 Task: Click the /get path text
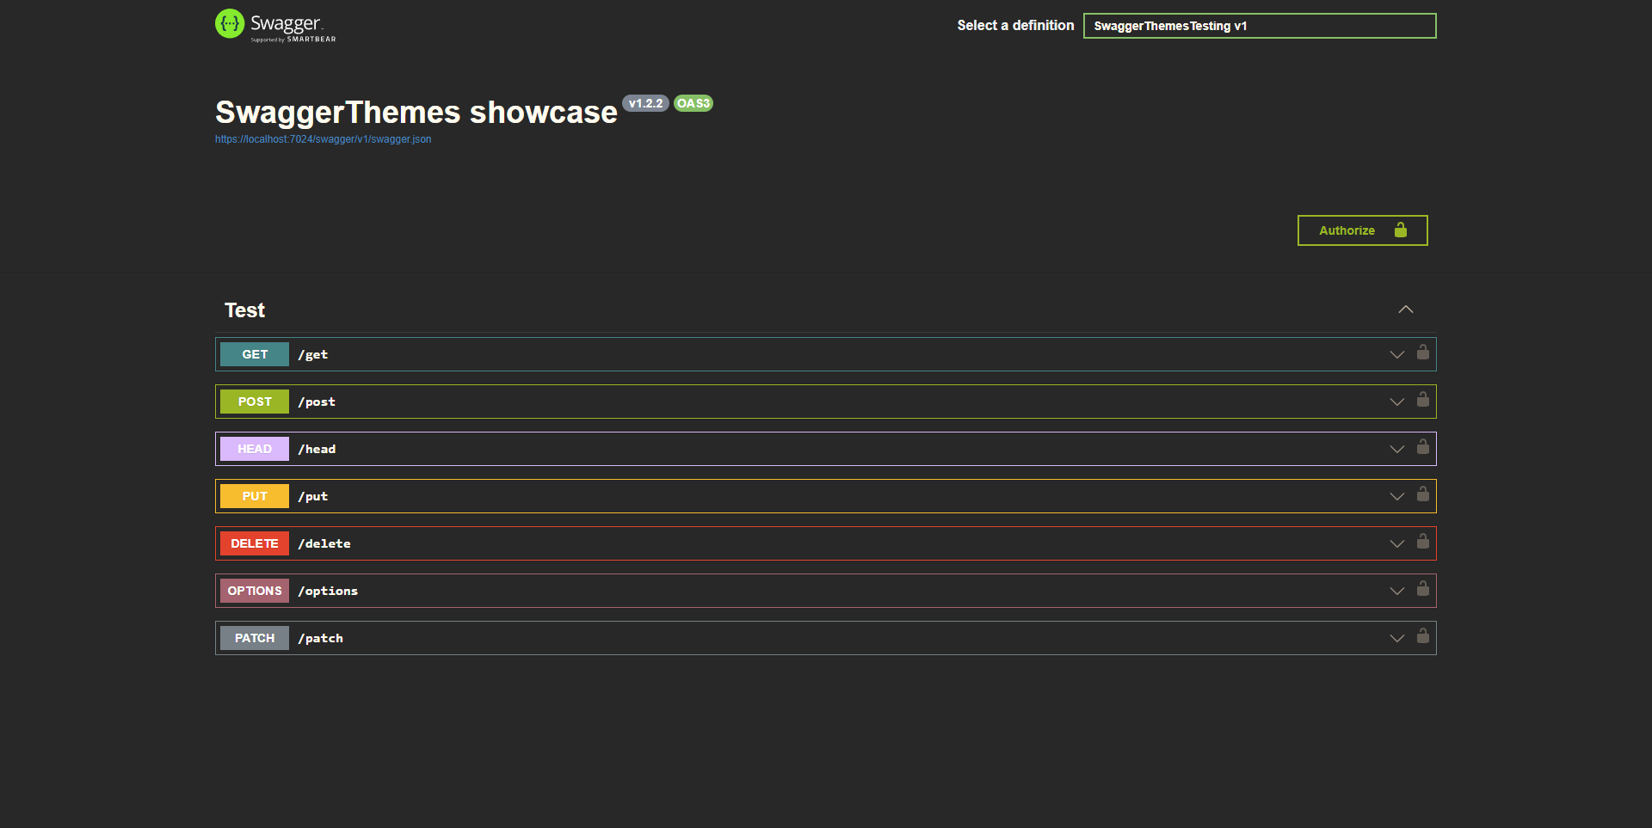[313, 354]
